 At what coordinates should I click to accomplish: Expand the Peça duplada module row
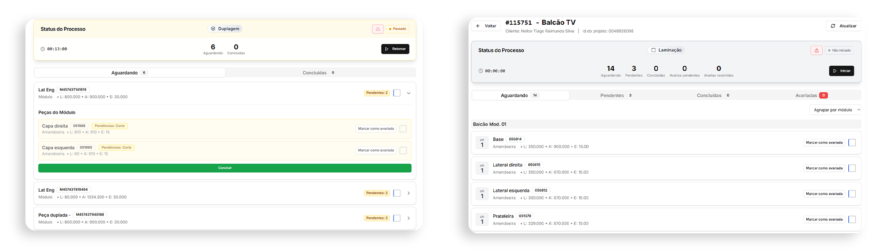tap(408, 218)
